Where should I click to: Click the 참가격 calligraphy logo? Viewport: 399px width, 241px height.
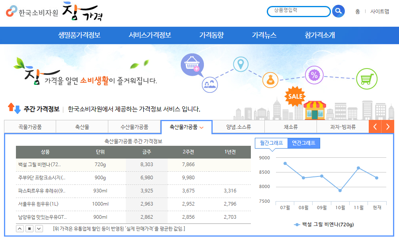point(82,12)
